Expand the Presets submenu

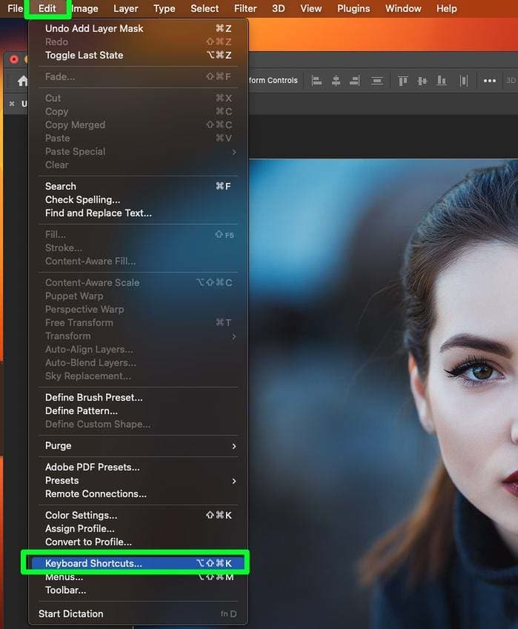point(139,481)
